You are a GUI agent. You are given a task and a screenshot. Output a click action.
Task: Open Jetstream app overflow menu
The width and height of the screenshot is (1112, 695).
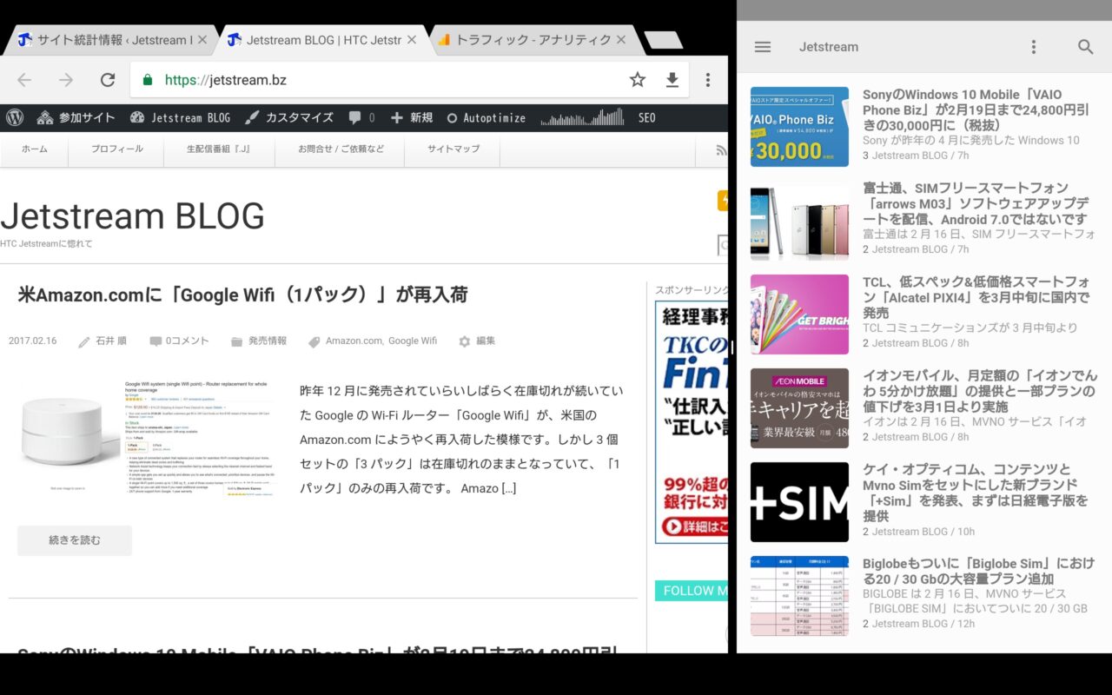pos(1033,47)
